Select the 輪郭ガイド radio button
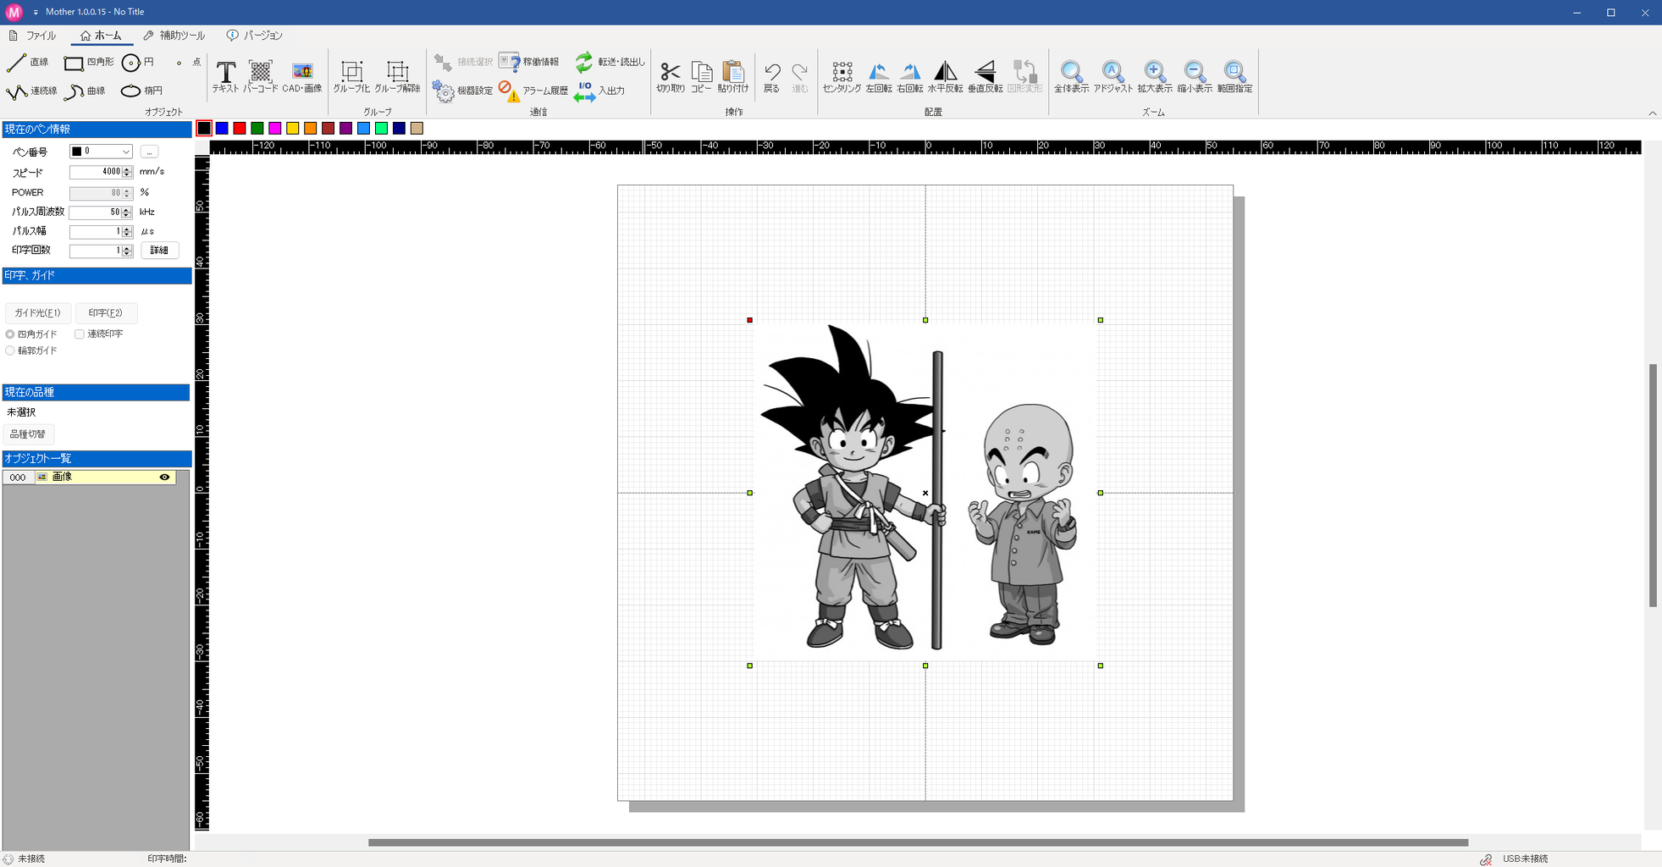The height and width of the screenshot is (867, 1662). 10,351
